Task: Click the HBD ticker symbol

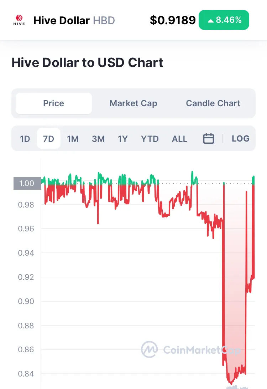Action: click(x=104, y=20)
